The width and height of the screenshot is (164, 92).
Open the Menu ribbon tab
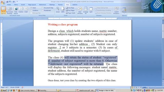(16, 5)
